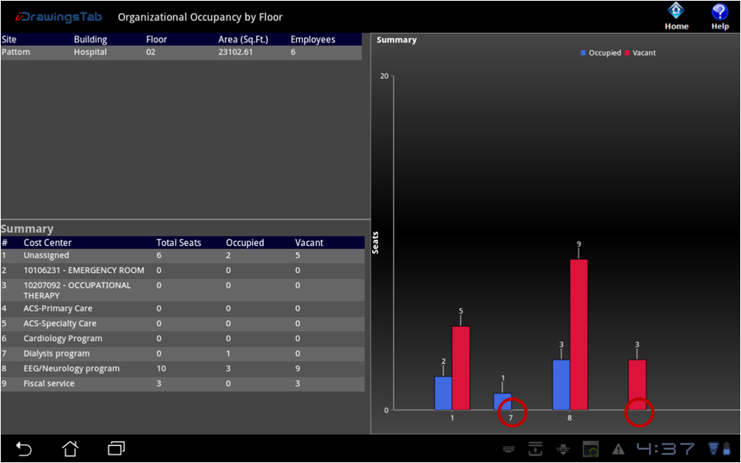This screenshot has height=463, width=741.
Task: Select the 10106231 - EMERGENCY ROOM row
Action: (x=183, y=271)
